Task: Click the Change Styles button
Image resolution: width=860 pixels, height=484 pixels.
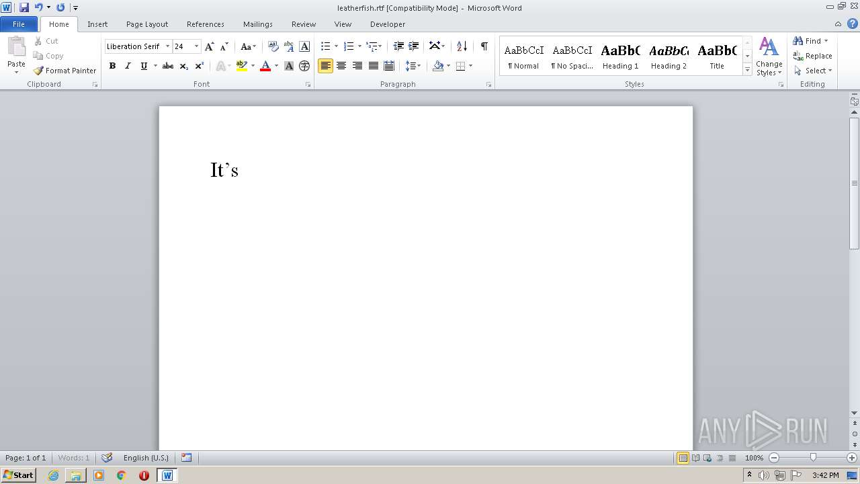Action: [769, 56]
